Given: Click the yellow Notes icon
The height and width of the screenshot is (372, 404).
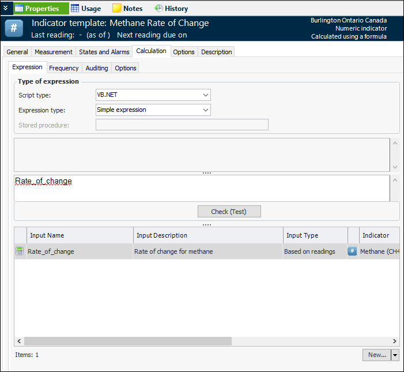Looking at the screenshot, I should pyautogui.click(x=116, y=9).
